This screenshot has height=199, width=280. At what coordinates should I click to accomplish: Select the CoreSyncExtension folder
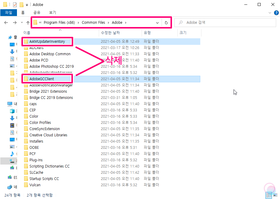point(44,129)
